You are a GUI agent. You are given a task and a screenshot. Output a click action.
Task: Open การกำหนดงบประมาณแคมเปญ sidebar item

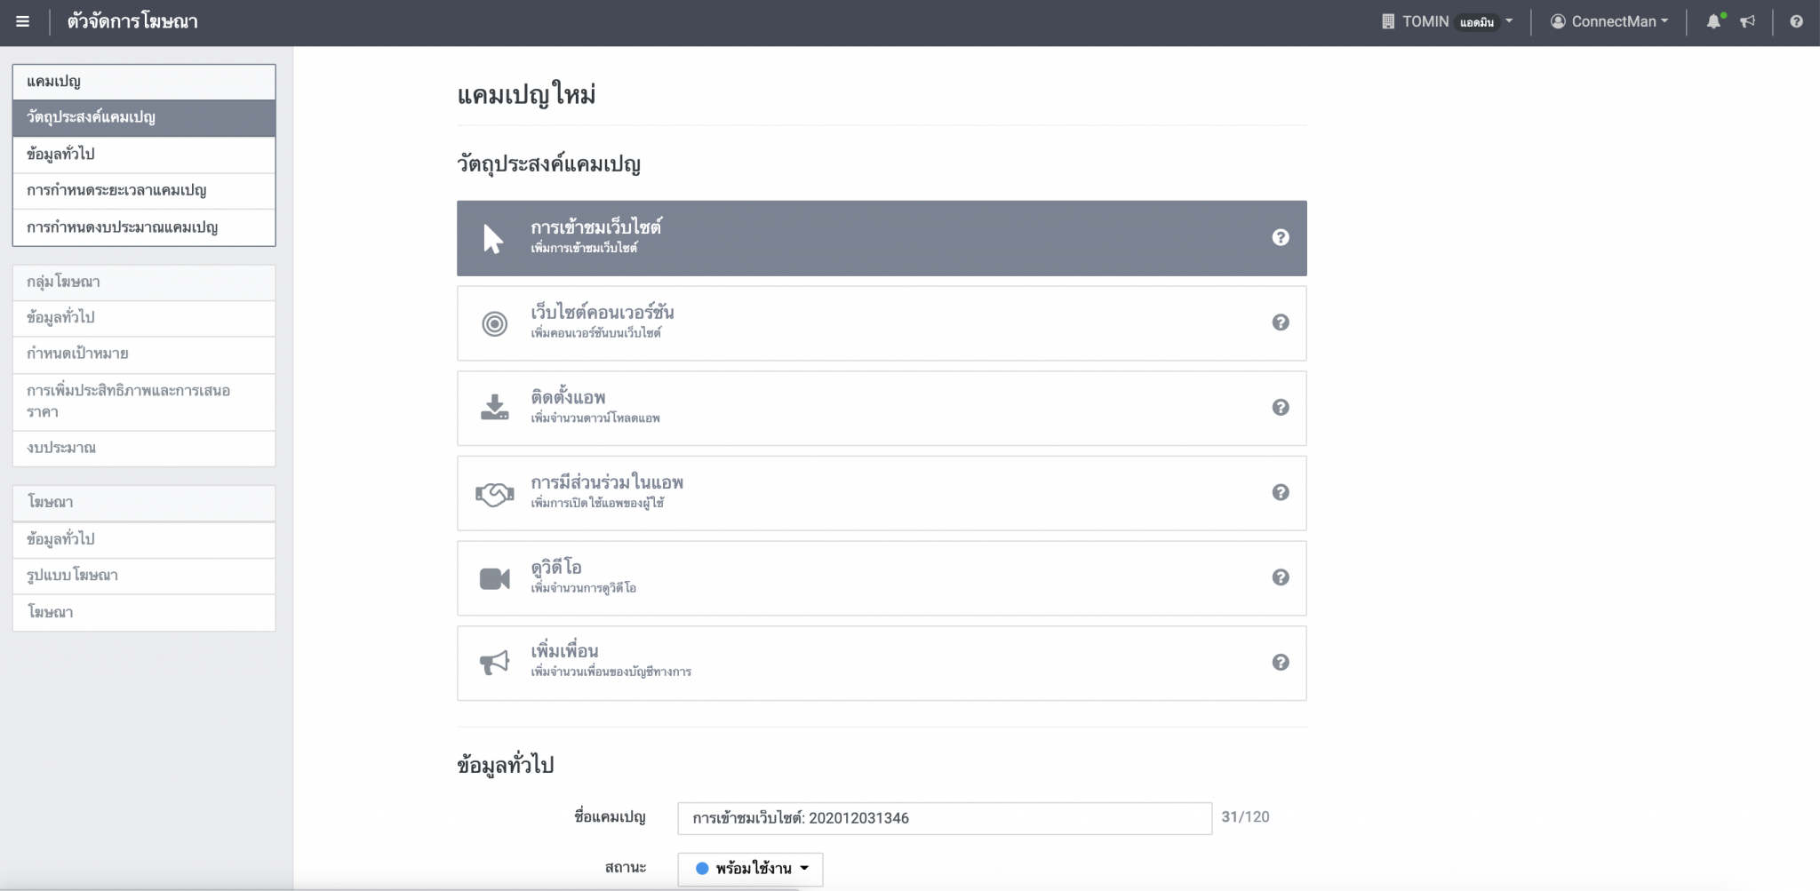tap(122, 227)
